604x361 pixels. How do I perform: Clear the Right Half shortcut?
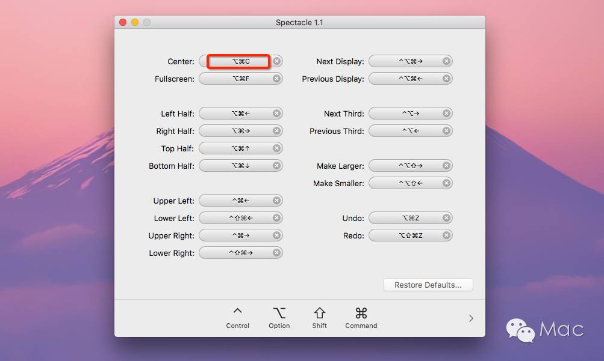click(276, 130)
